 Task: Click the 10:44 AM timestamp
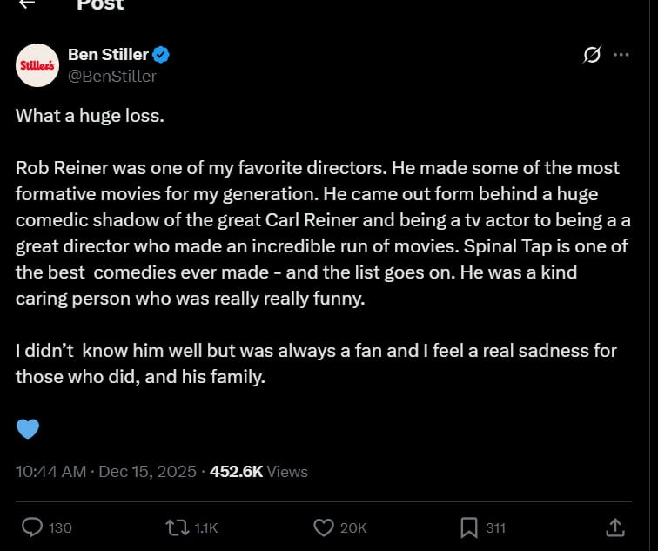(50, 472)
